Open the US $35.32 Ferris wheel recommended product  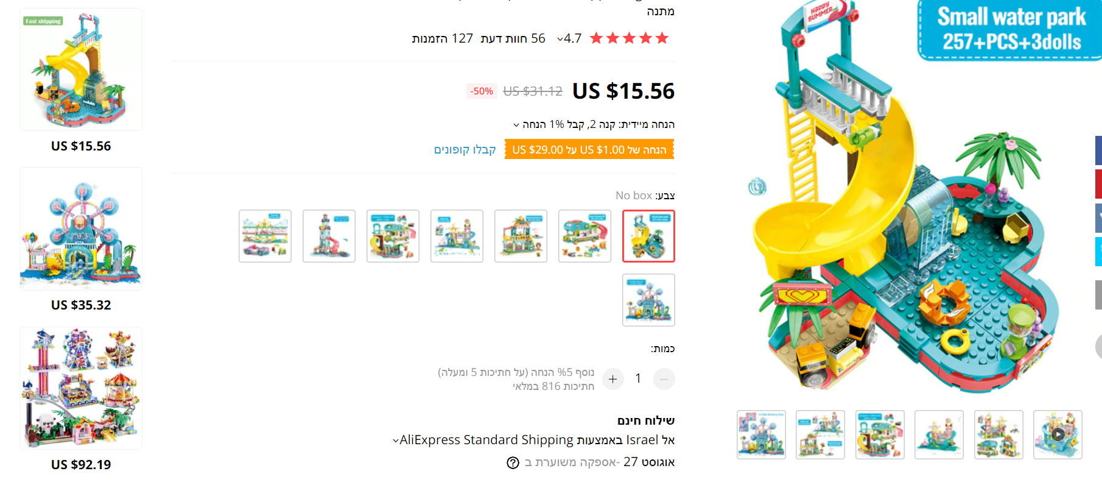pos(81,229)
